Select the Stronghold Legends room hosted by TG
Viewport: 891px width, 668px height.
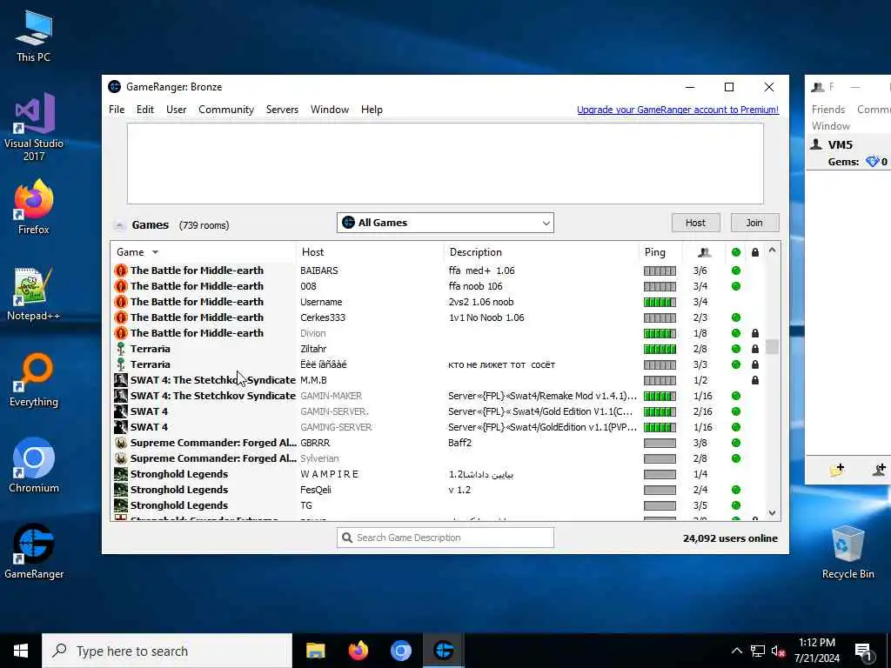[x=439, y=505]
